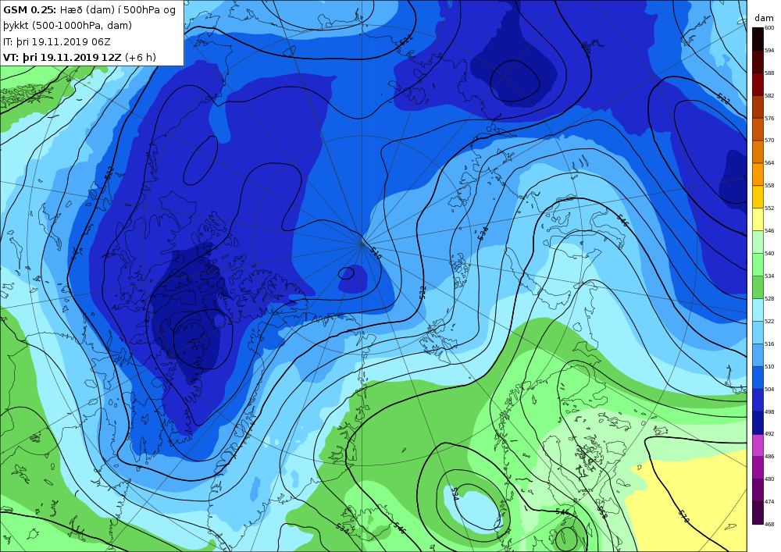
Task: Click the 'VT: þri 19.11.2019 12Z' valid time
Action: pyautogui.click(x=62, y=57)
